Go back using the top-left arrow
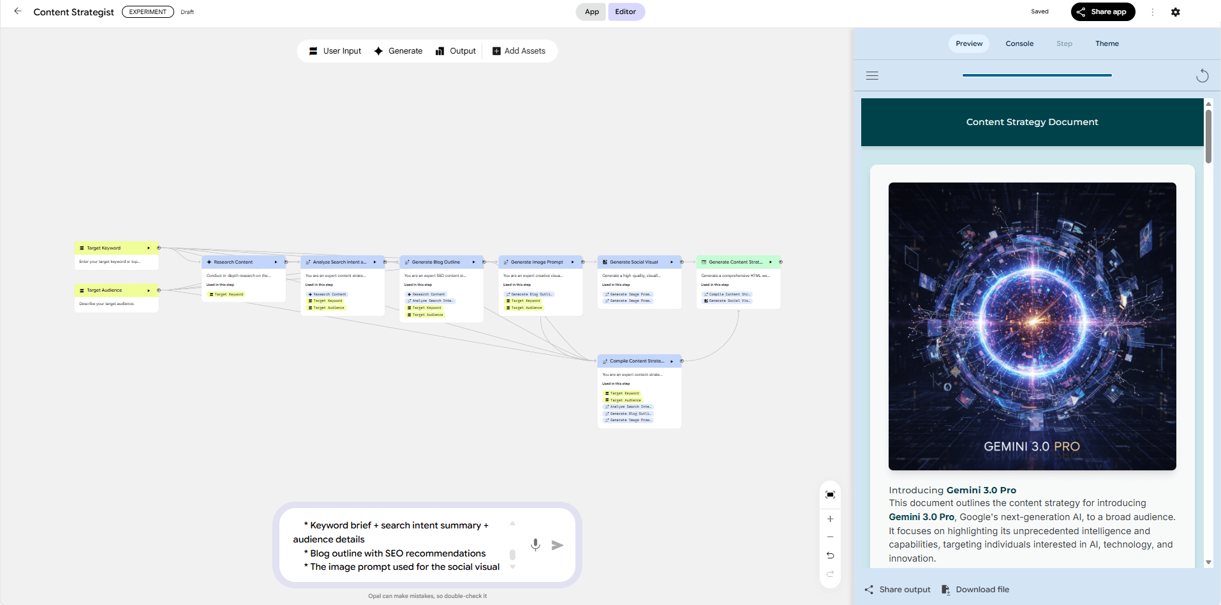Image resolution: width=1221 pixels, height=605 pixels. click(18, 11)
